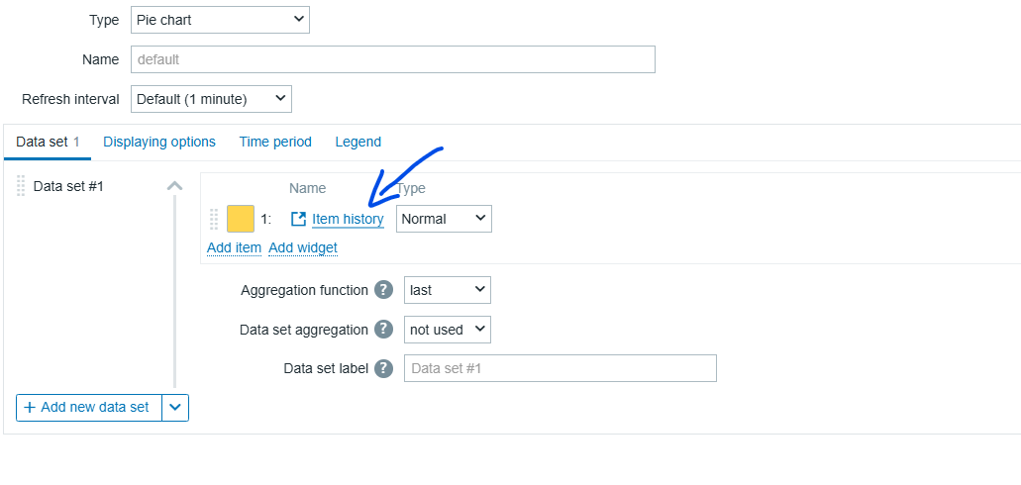This screenshot has height=485, width=1021.
Task: Open the Add new data set dropdown arrow
Action: tap(175, 408)
